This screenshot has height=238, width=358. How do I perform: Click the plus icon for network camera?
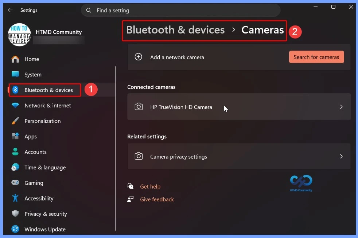[x=139, y=57]
